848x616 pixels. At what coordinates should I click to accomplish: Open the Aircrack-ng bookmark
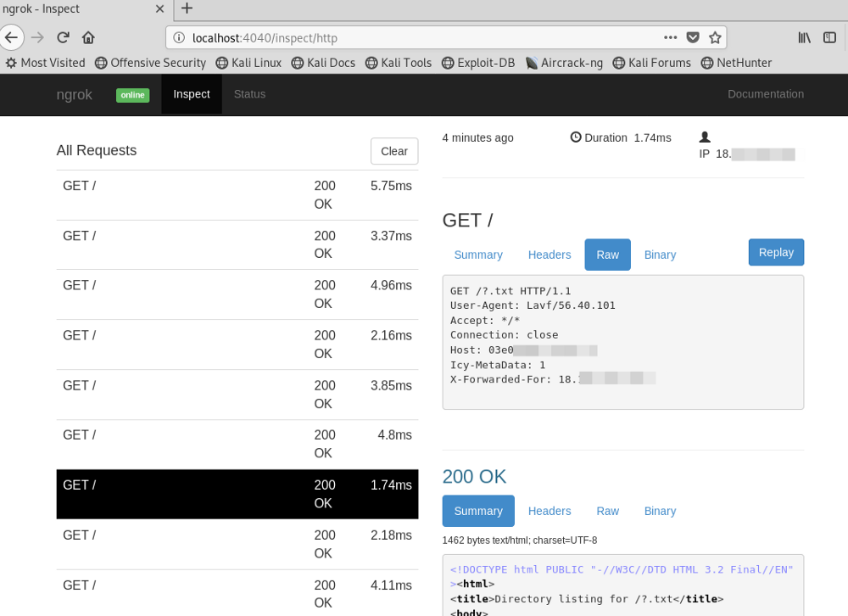564,63
